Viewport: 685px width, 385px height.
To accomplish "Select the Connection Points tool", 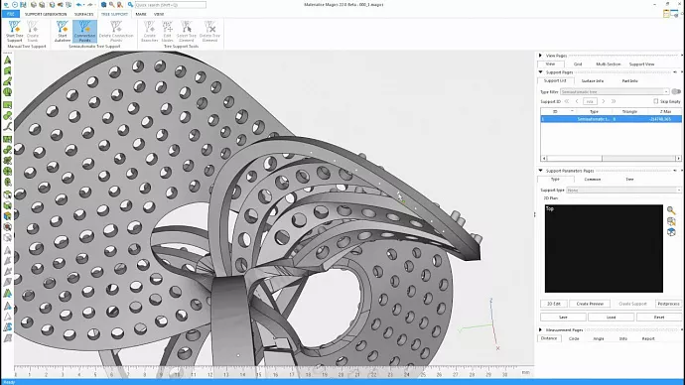I will [x=84, y=31].
